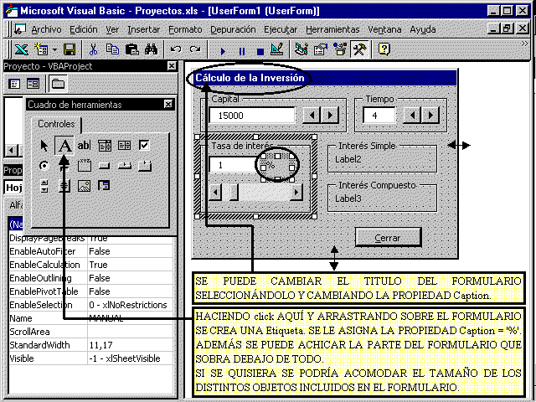Click the interest rate scrollbar thumb
536x402 pixels.
[x=234, y=193]
